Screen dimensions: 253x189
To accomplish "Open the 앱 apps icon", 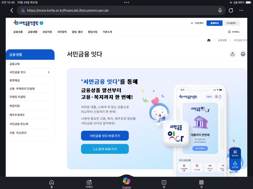I will tap(201, 184).
